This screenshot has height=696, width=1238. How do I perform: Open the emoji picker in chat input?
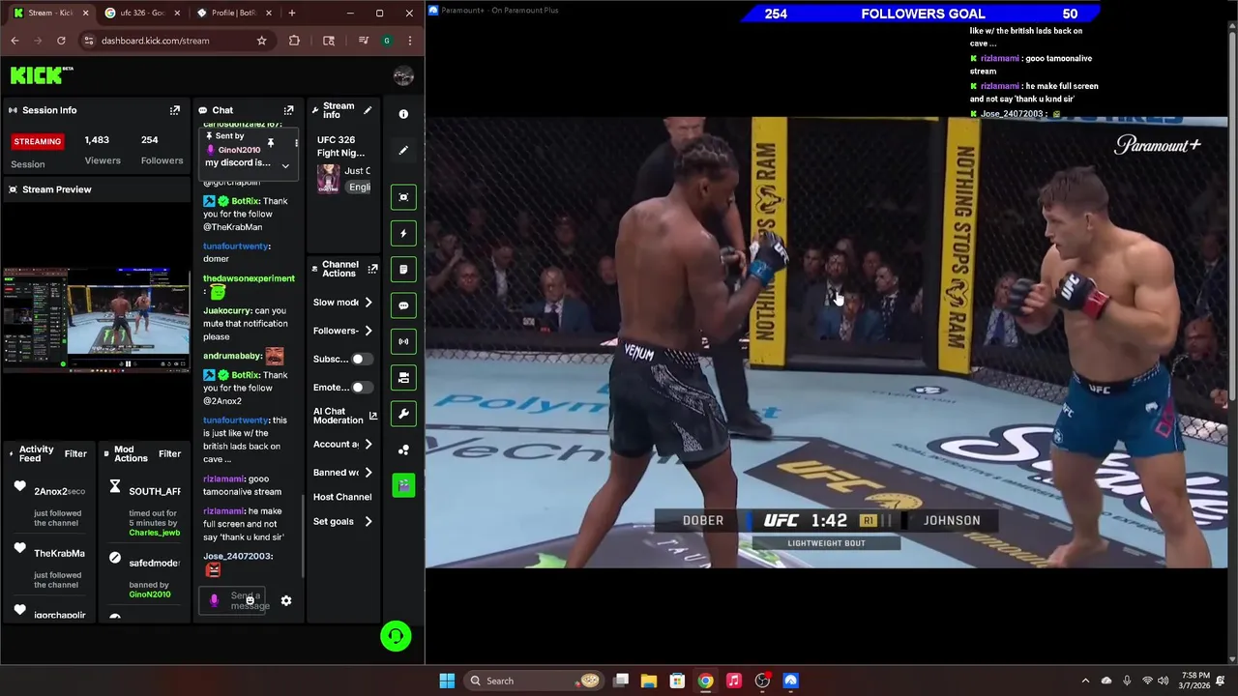point(250,600)
